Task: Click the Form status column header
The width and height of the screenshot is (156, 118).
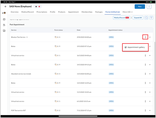Action: pyautogui.click(x=59, y=30)
